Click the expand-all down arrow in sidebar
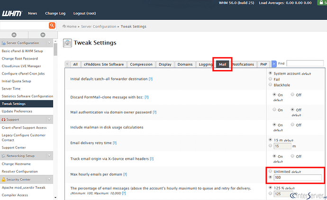The height and width of the screenshot is (200, 327). [x=43, y=35]
